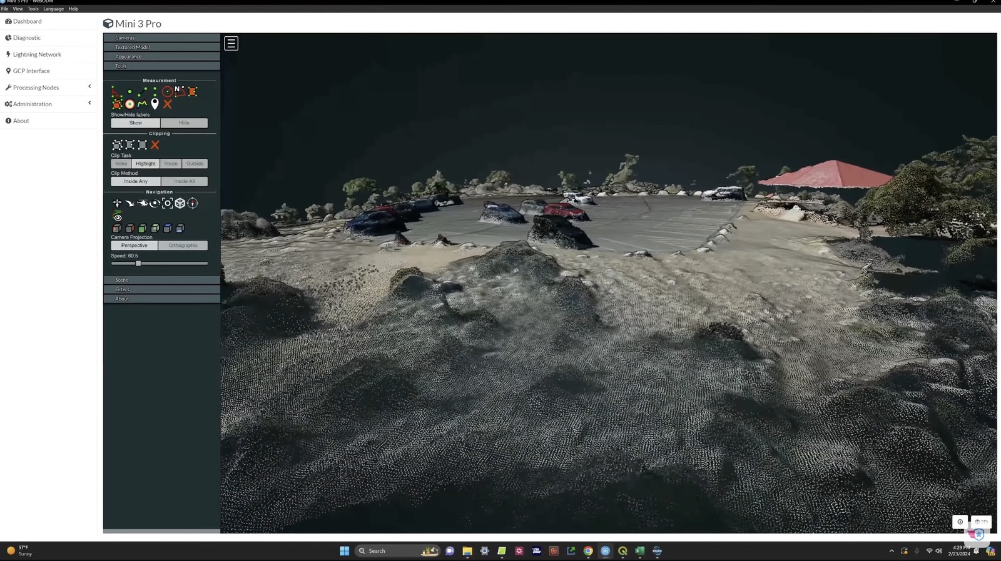Click the 2D view button
The image size is (1001, 561).
click(x=981, y=522)
